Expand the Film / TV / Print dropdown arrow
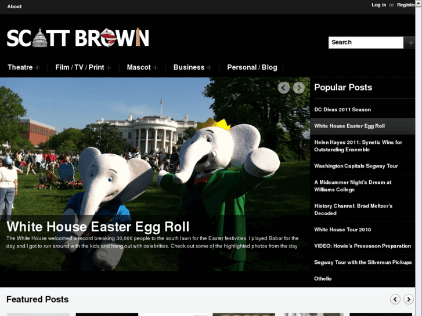 [x=109, y=67]
